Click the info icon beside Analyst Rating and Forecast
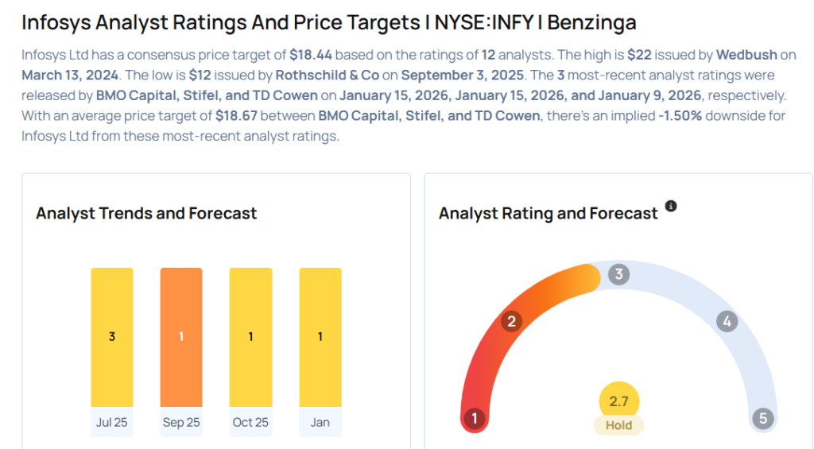 (x=671, y=207)
